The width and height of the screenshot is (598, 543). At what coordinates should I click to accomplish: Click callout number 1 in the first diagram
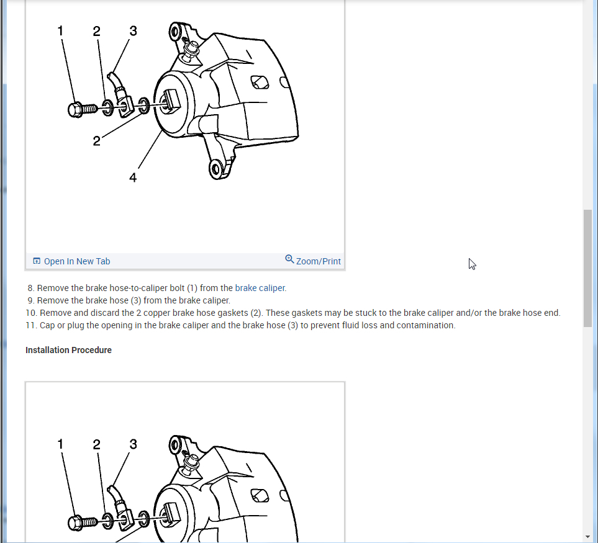60,31
